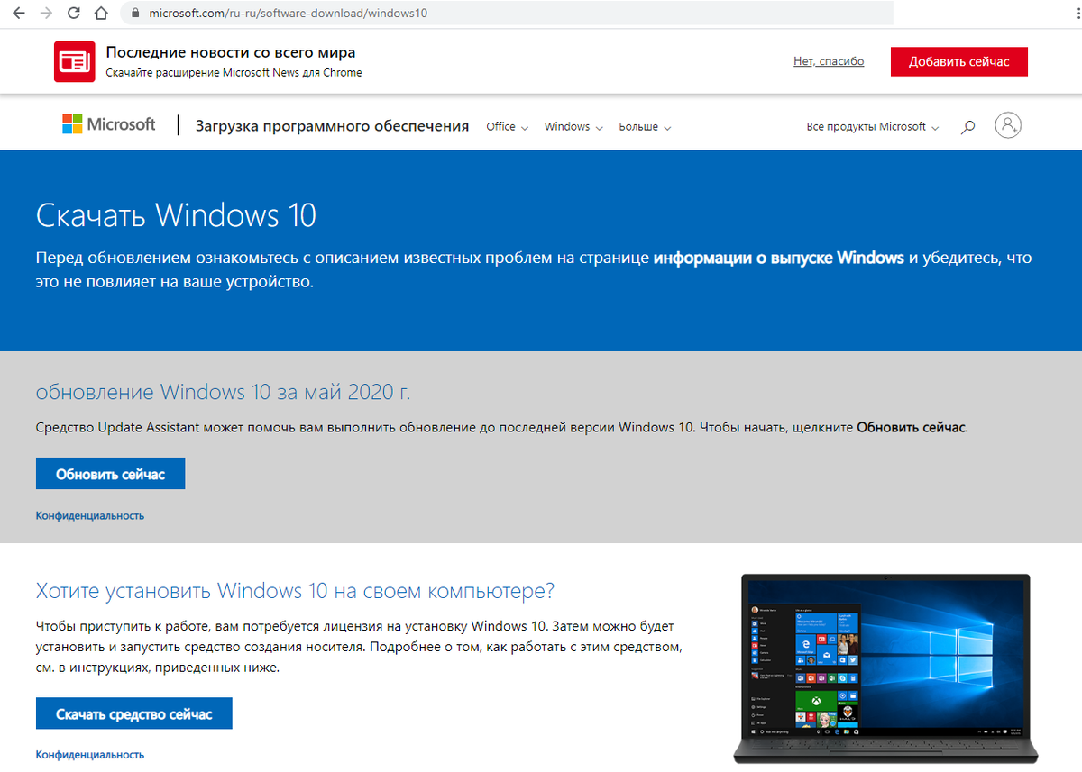Click the обновление Windows 10 за май 2020 heading
This screenshot has height=772, width=1082.
223,393
